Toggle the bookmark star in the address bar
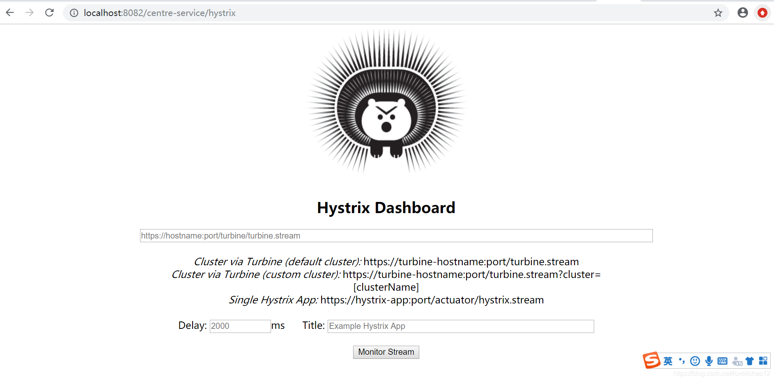 719,13
